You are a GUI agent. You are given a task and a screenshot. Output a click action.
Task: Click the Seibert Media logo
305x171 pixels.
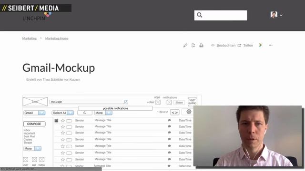(30, 8)
